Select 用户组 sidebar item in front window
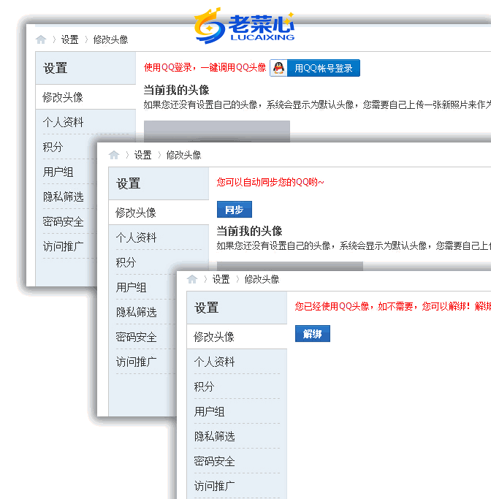The height and width of the screenshot is (499, 491). [209, 411]
